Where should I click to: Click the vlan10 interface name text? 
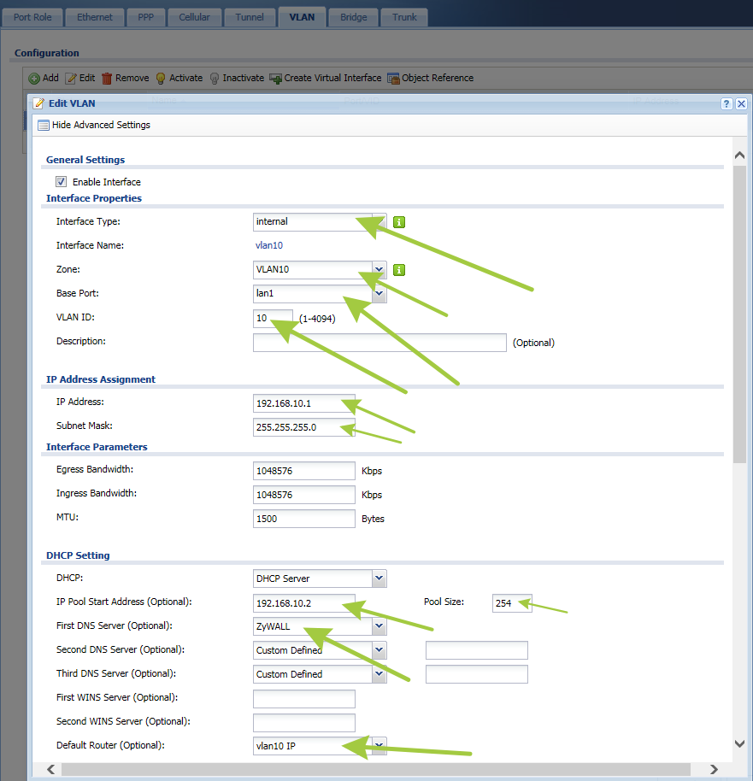click(x=269, y=245)
